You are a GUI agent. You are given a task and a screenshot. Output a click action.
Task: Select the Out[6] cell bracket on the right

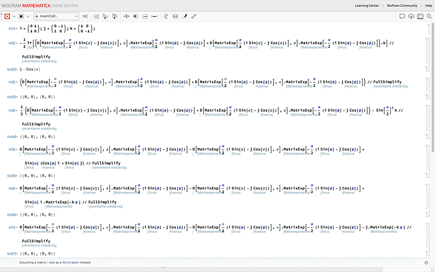[426, 215]
